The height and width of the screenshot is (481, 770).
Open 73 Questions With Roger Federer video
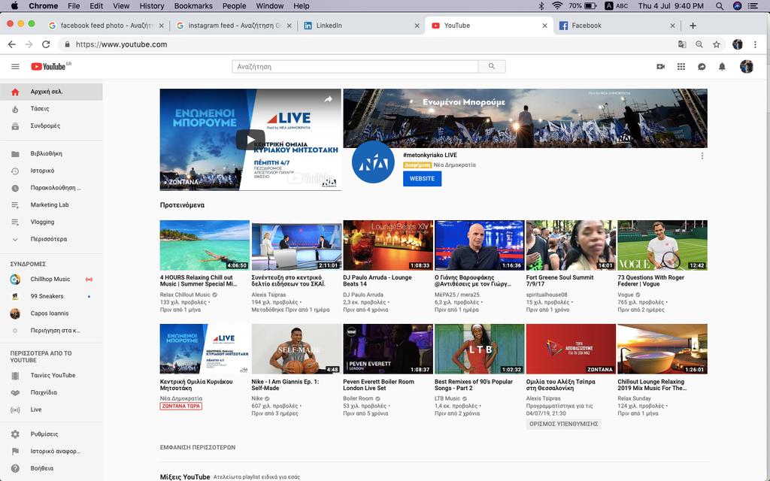662,246
